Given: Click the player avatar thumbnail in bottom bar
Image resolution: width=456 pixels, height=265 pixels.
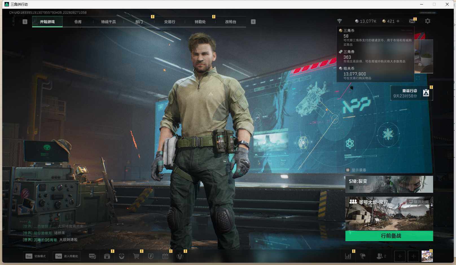Looking at the screenshot, I should (x=427, y=256).
